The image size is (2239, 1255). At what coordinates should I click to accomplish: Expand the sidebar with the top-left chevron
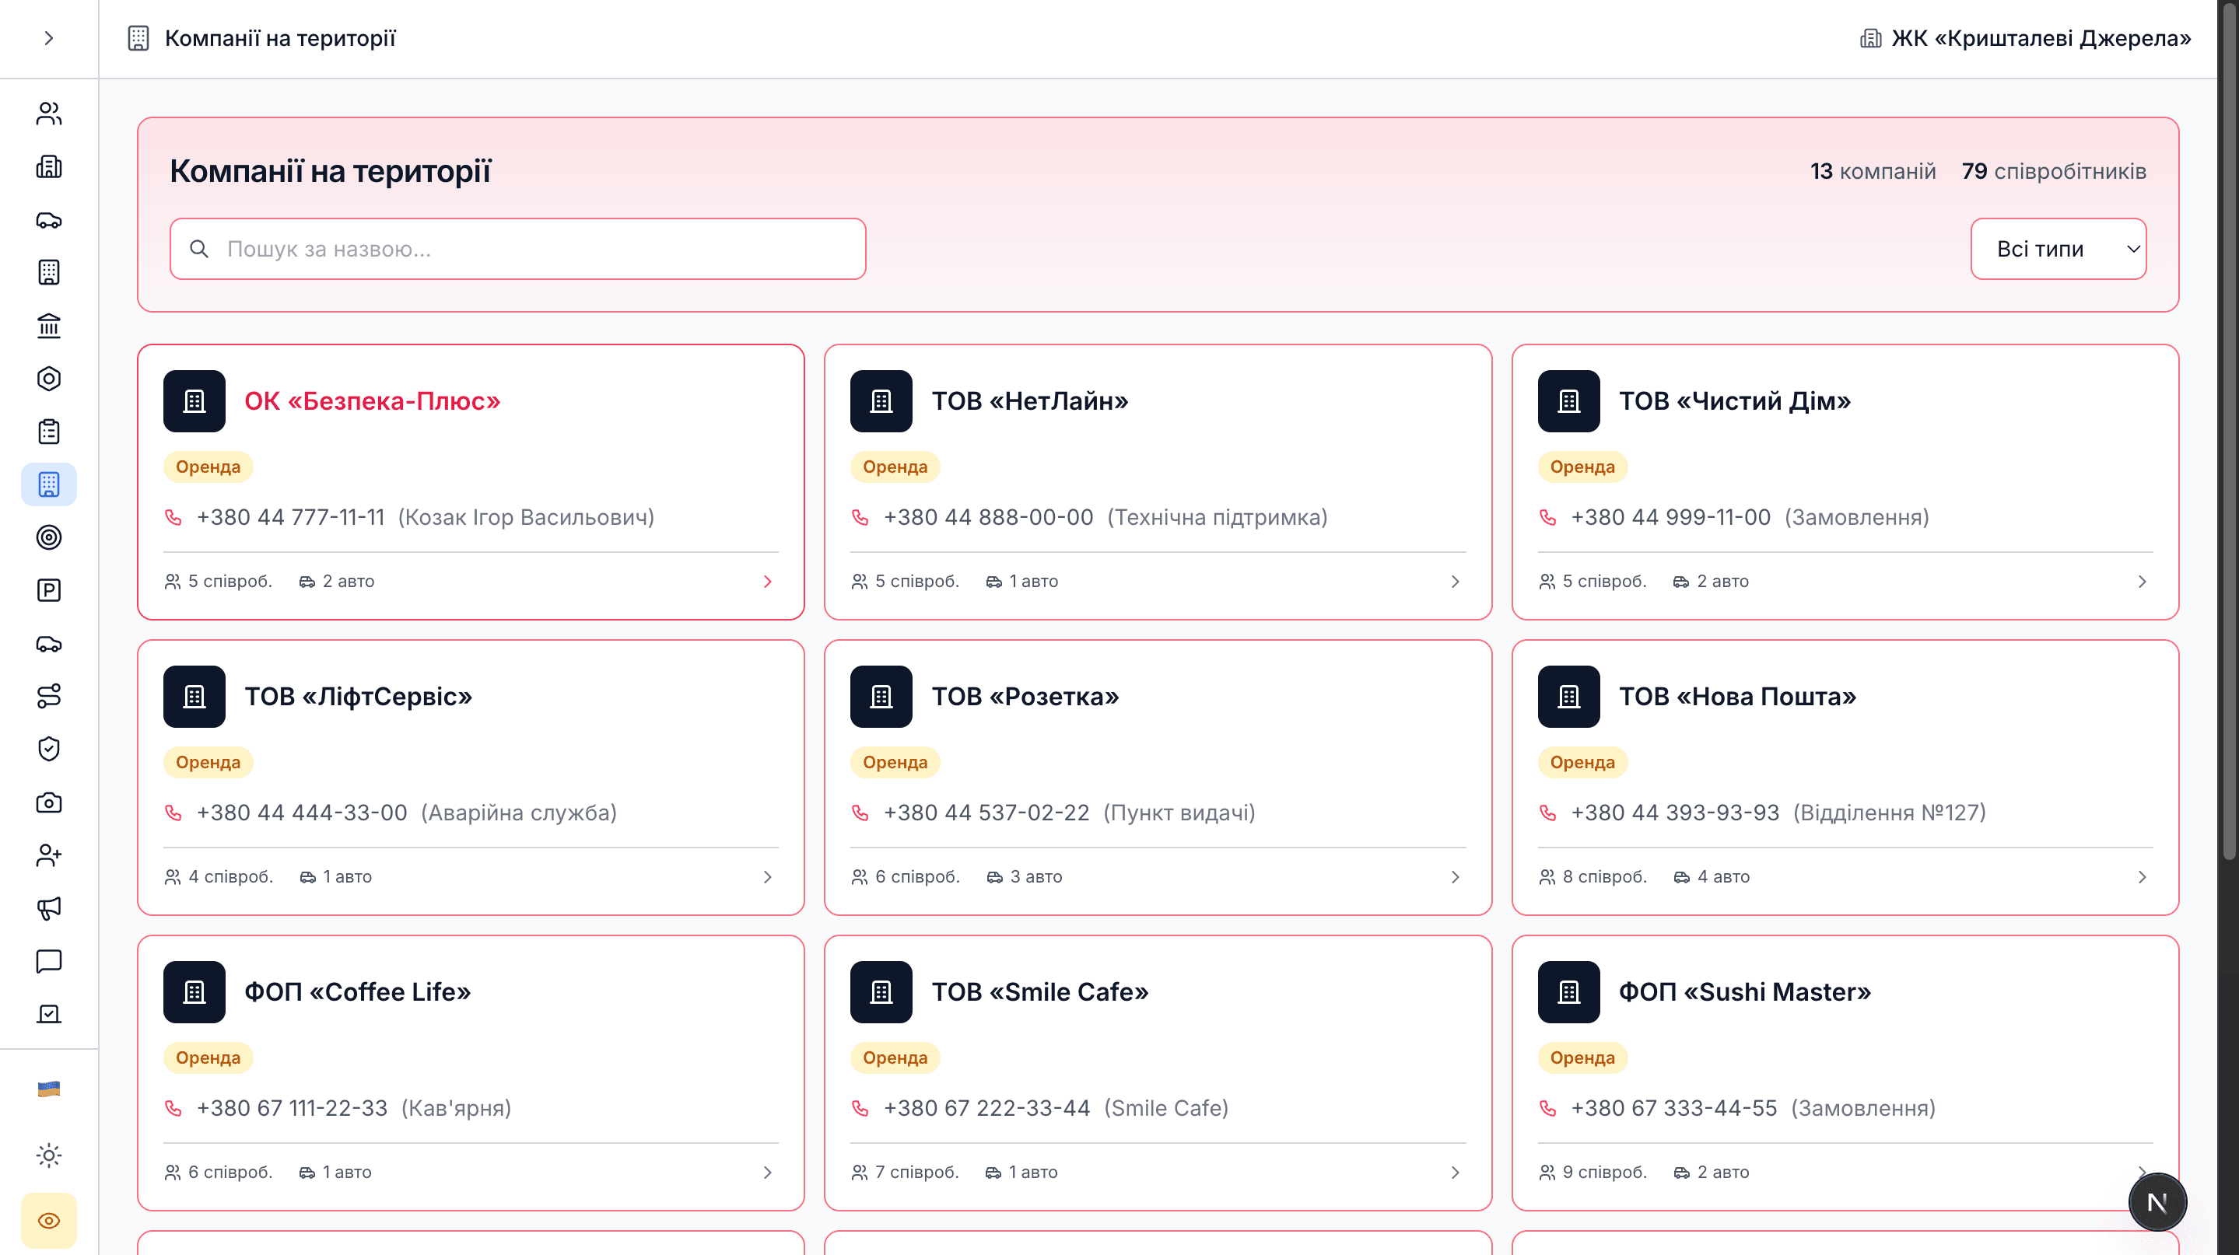pos(49,38)
